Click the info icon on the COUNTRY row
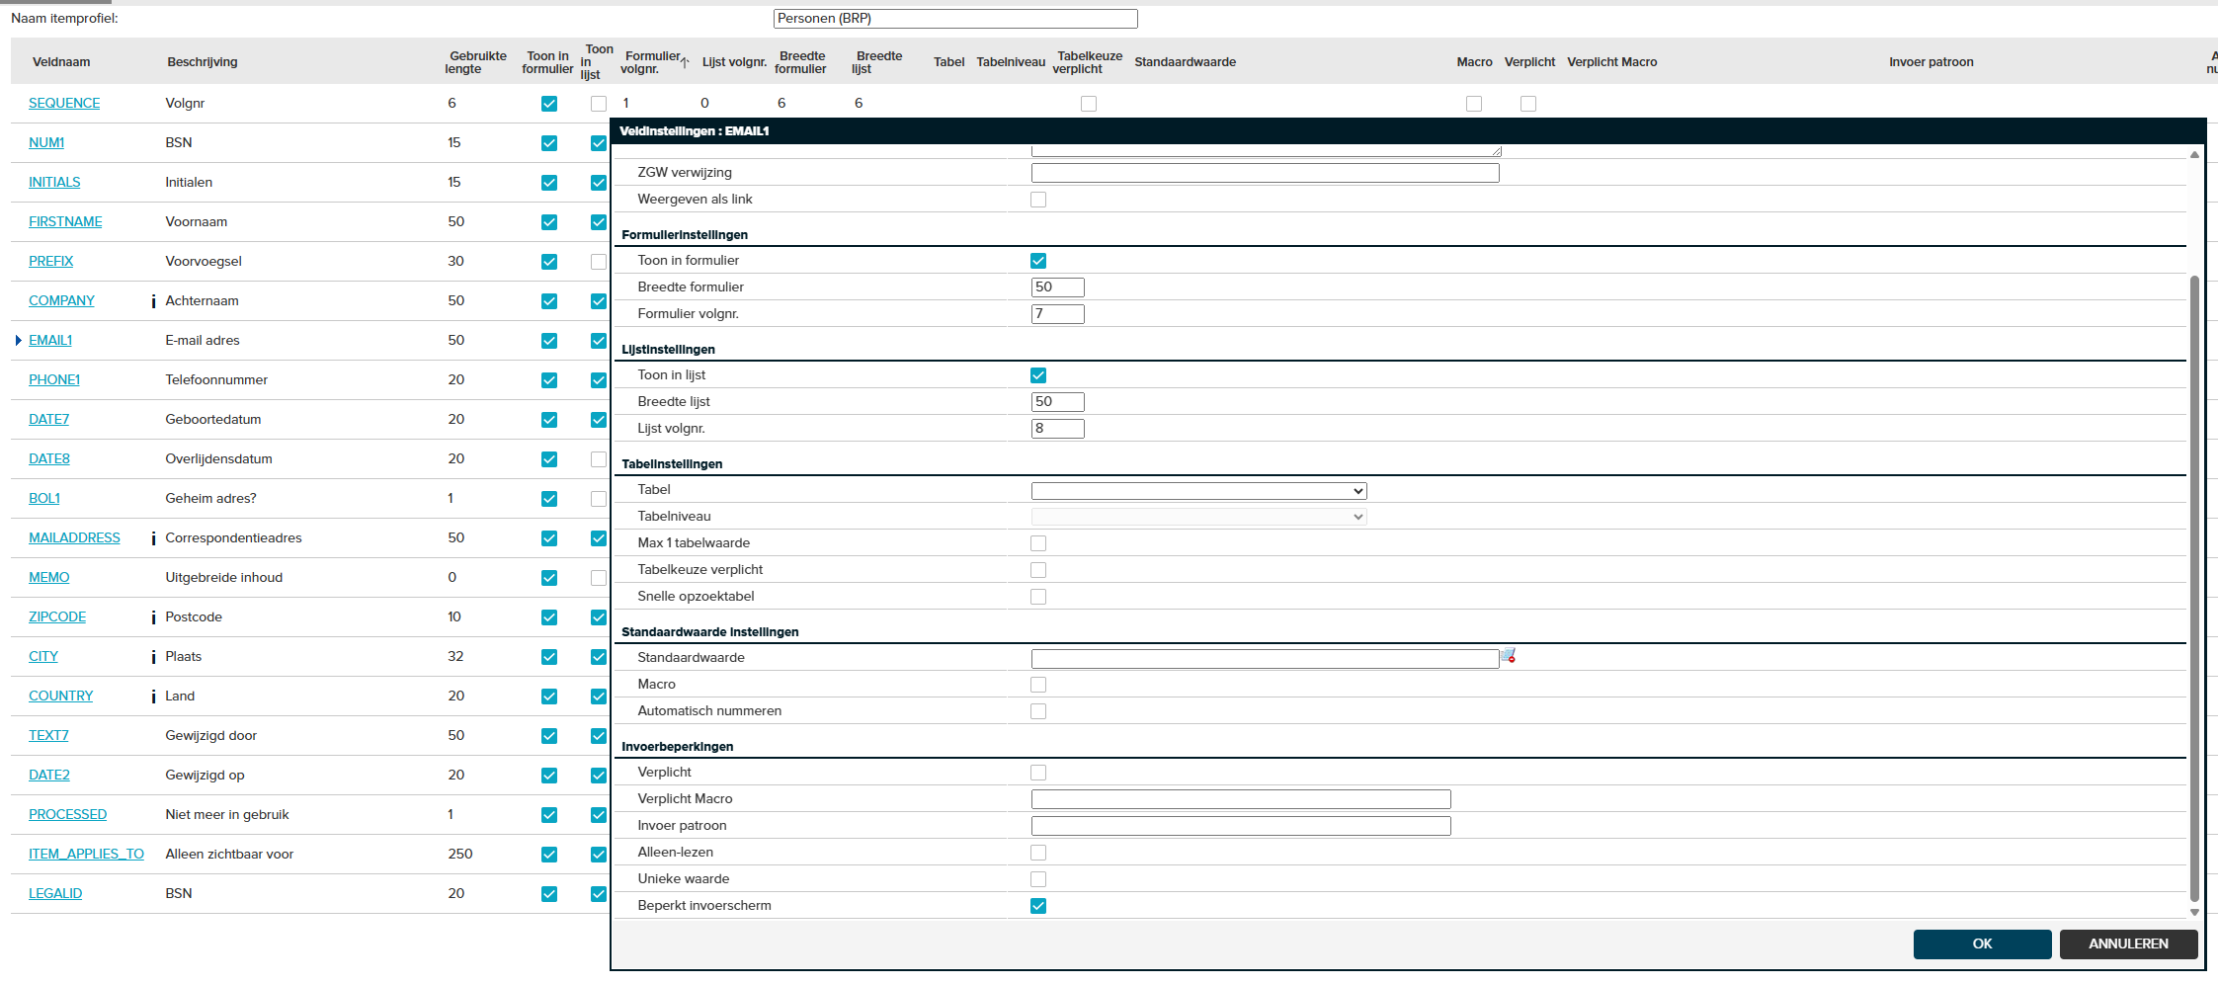2218x984 pixels. (153, 697)
